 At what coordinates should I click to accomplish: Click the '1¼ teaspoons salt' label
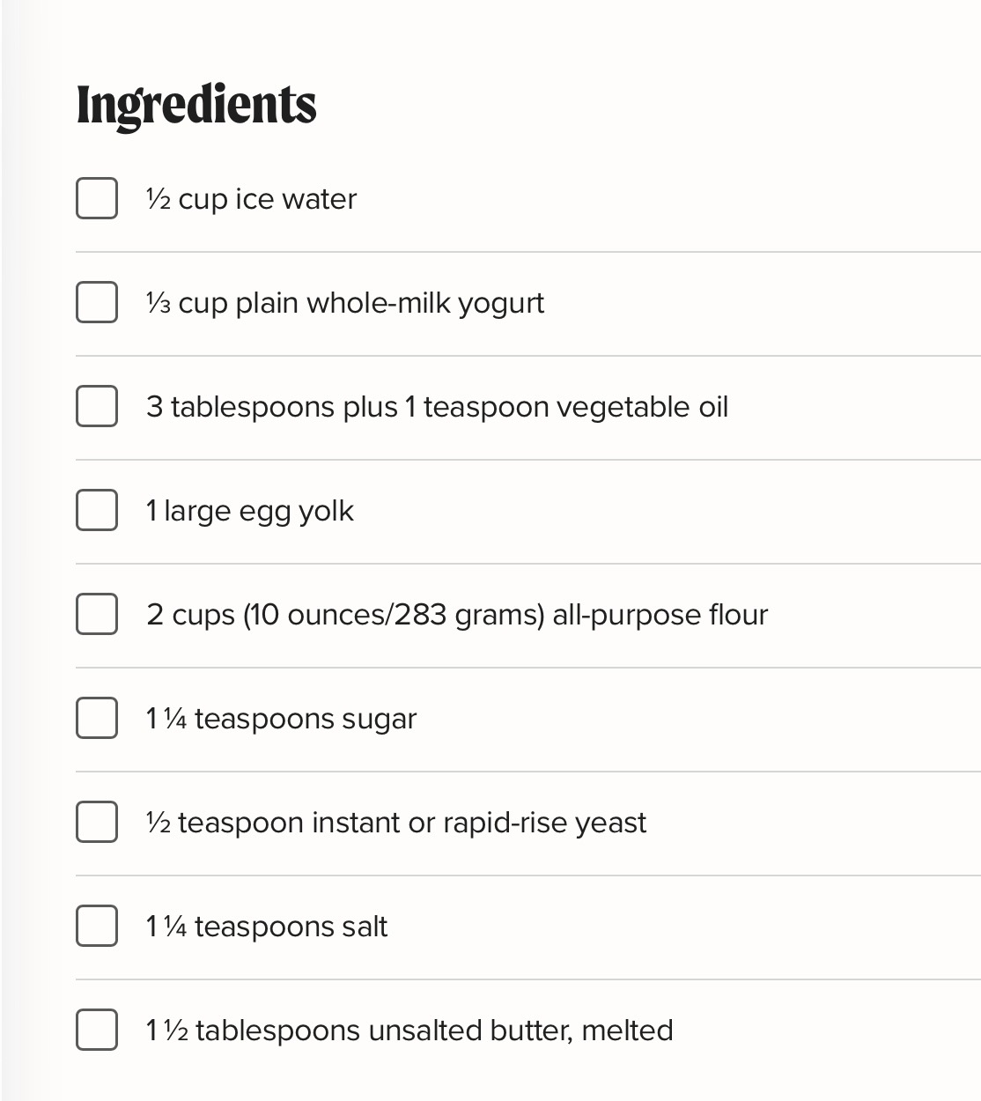(267, 927)
